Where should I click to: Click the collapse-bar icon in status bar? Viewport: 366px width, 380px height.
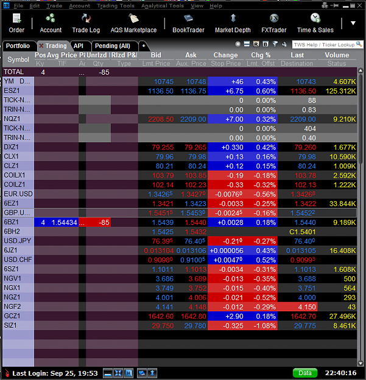tap(108, 373)
